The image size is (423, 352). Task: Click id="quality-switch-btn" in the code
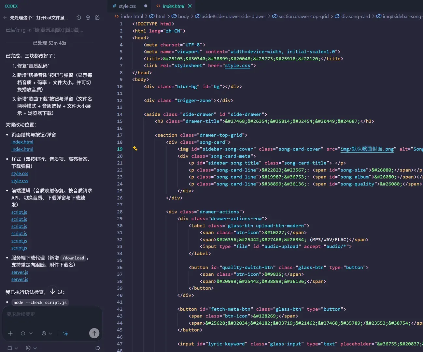[x=243, y=267]
